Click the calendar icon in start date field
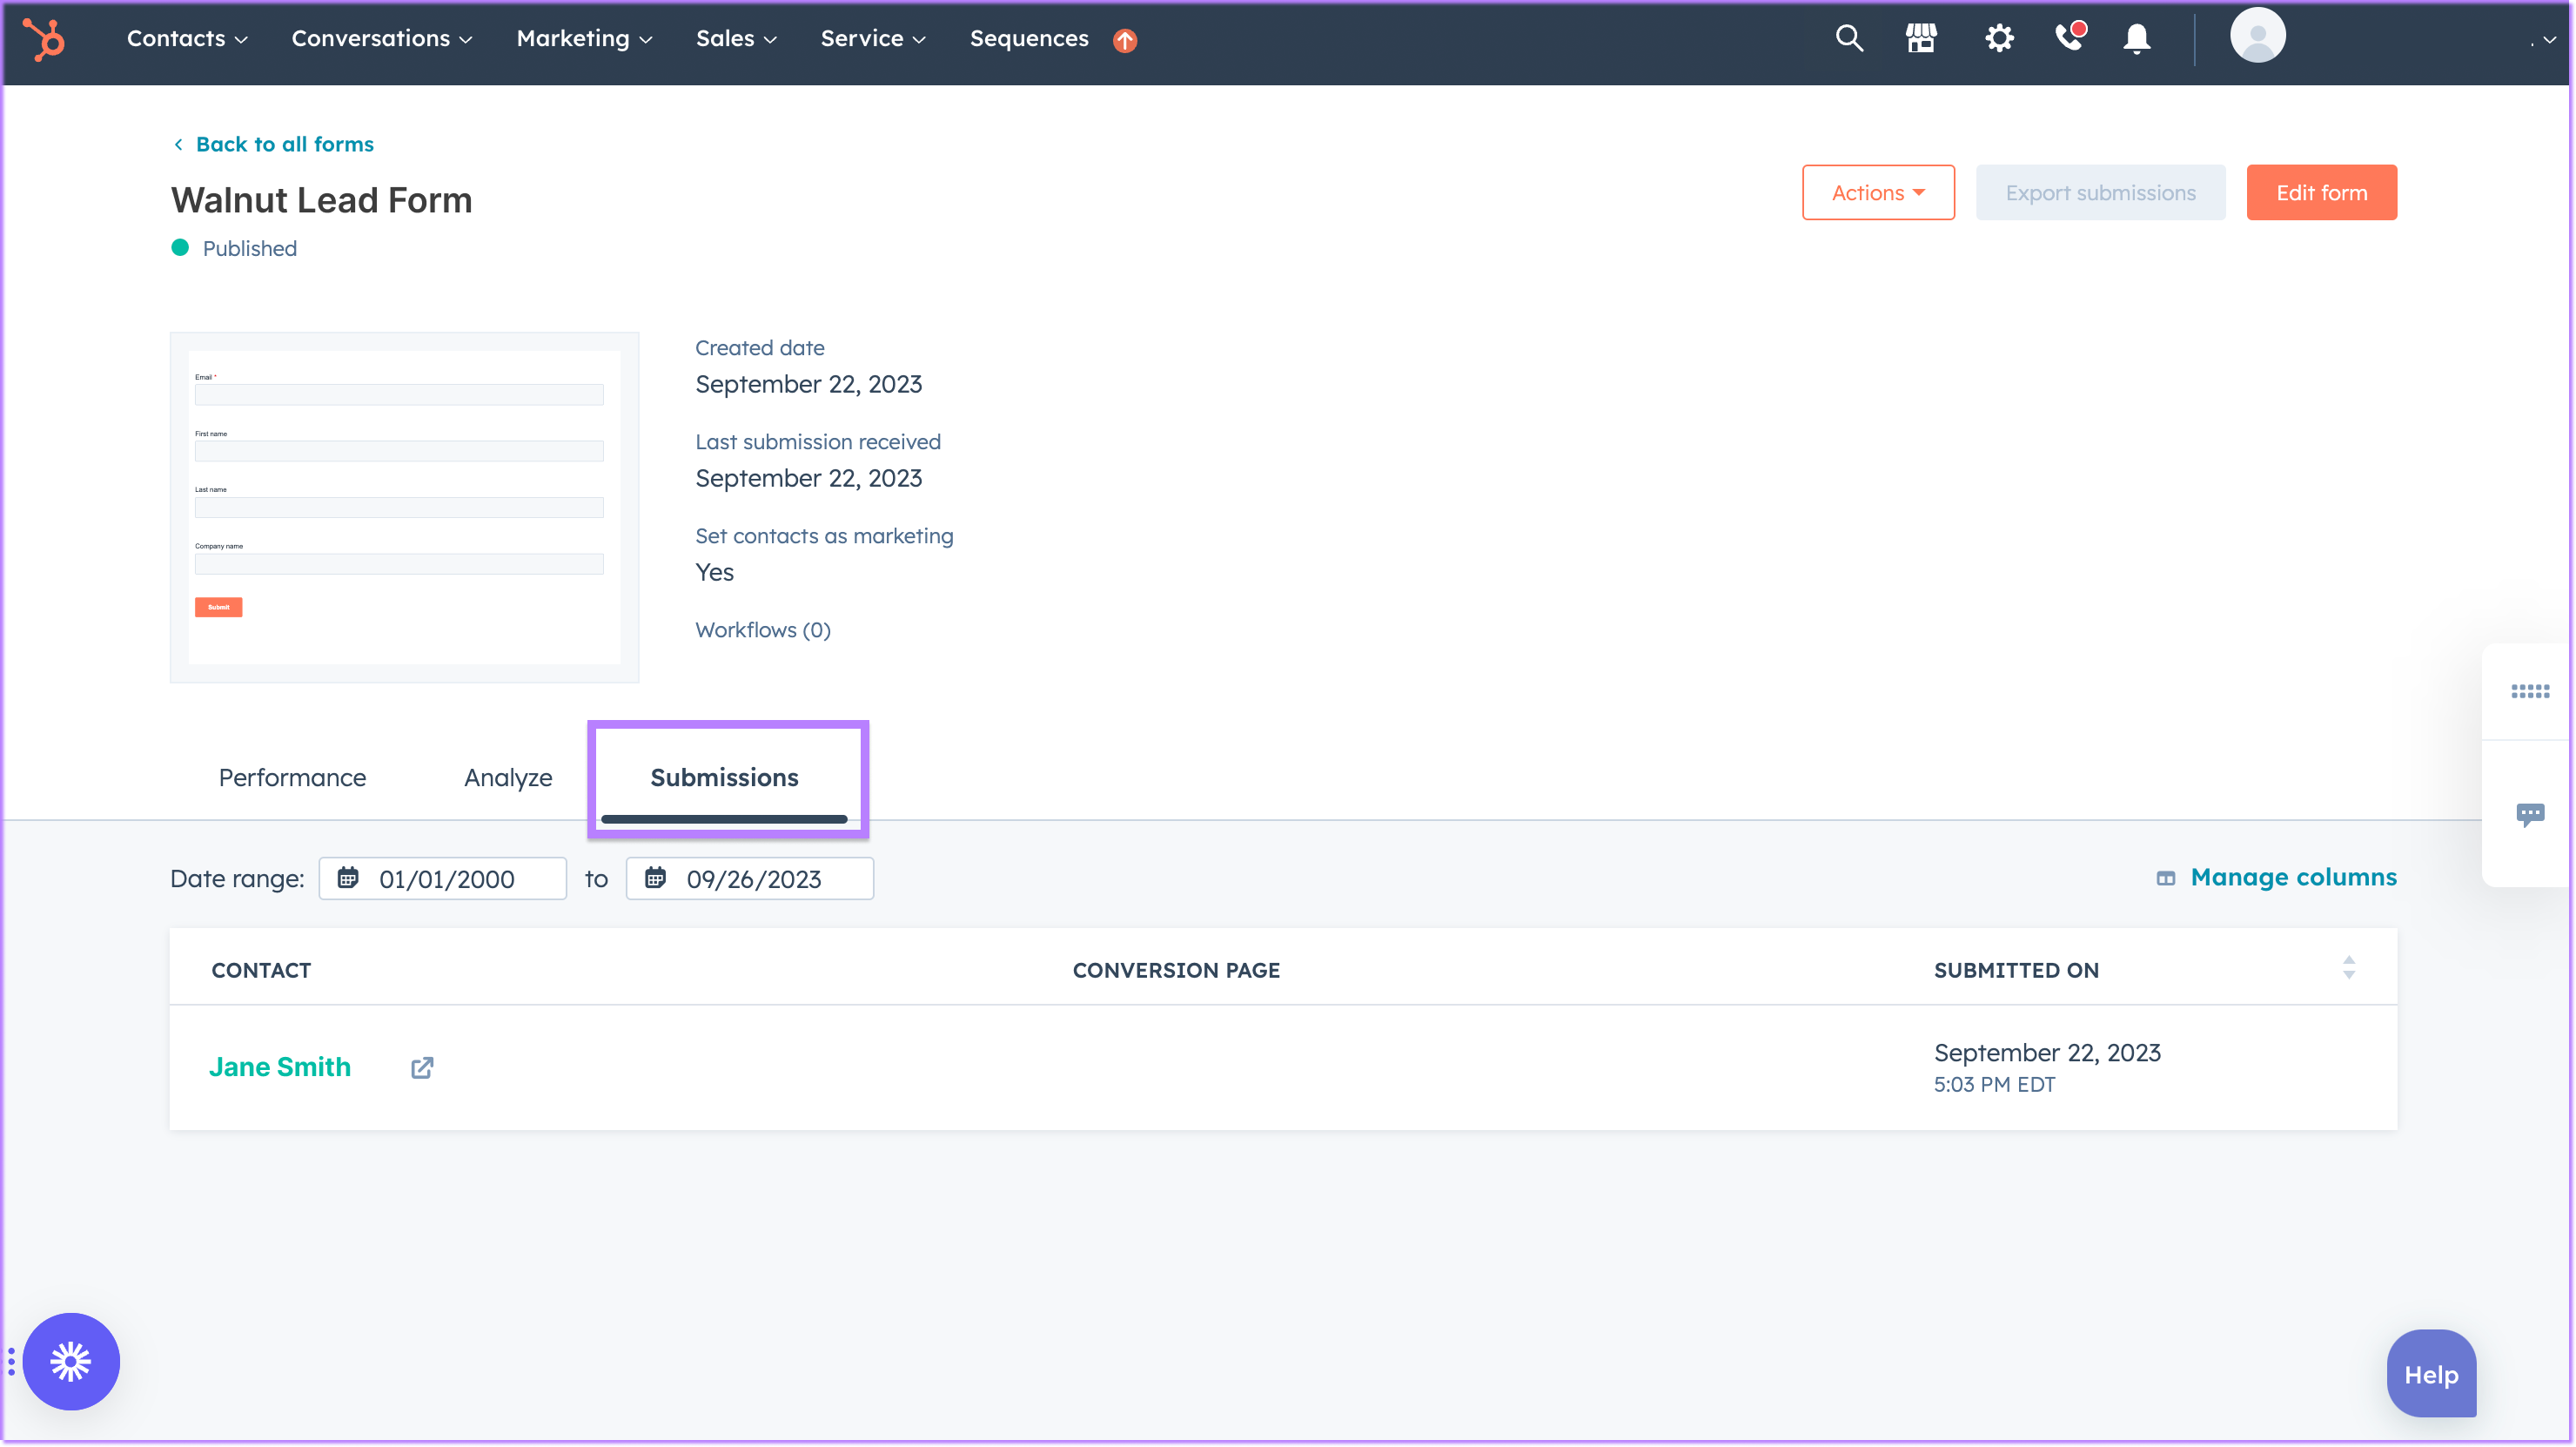 click(348, 878)
